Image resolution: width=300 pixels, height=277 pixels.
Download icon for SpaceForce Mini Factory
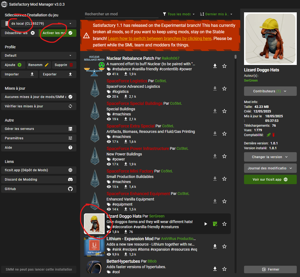(x=215, y=179)
